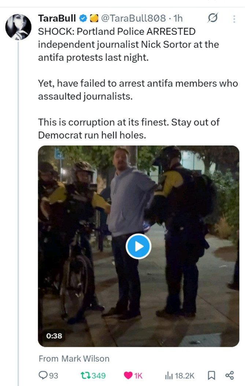
Task: View post analytics bar chart icon
Action: pos(169,375)
